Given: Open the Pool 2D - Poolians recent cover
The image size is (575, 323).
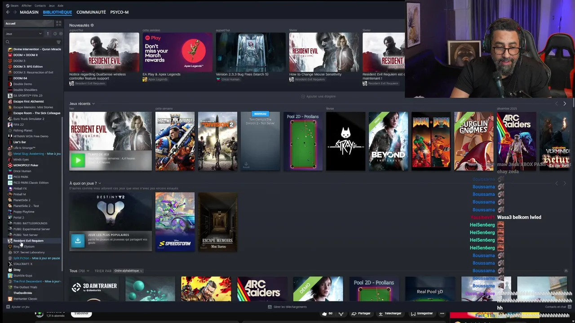Looking at the screenshot, I should coord(303,141).
